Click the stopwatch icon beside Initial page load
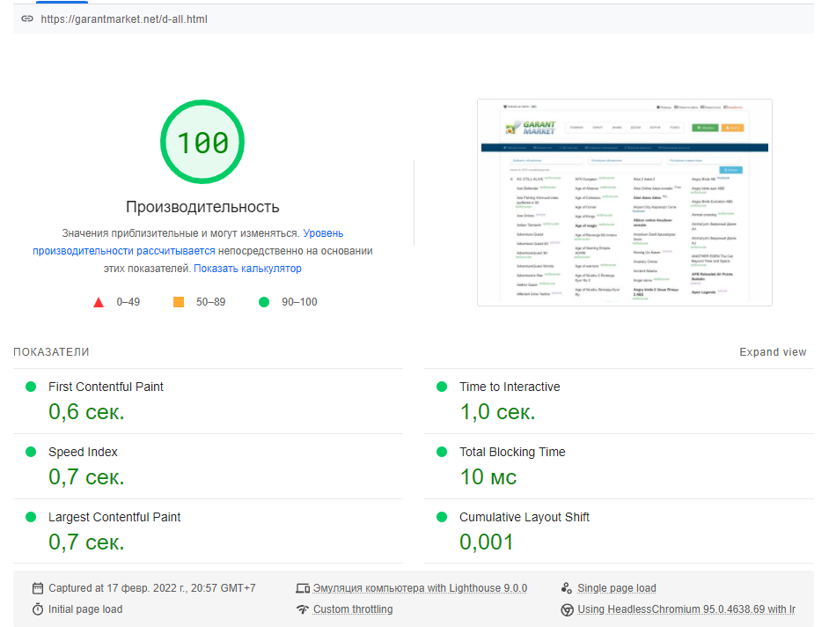 [37, 609]
